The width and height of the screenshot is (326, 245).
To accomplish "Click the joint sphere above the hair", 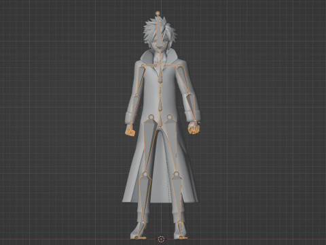I will [158, 14].
